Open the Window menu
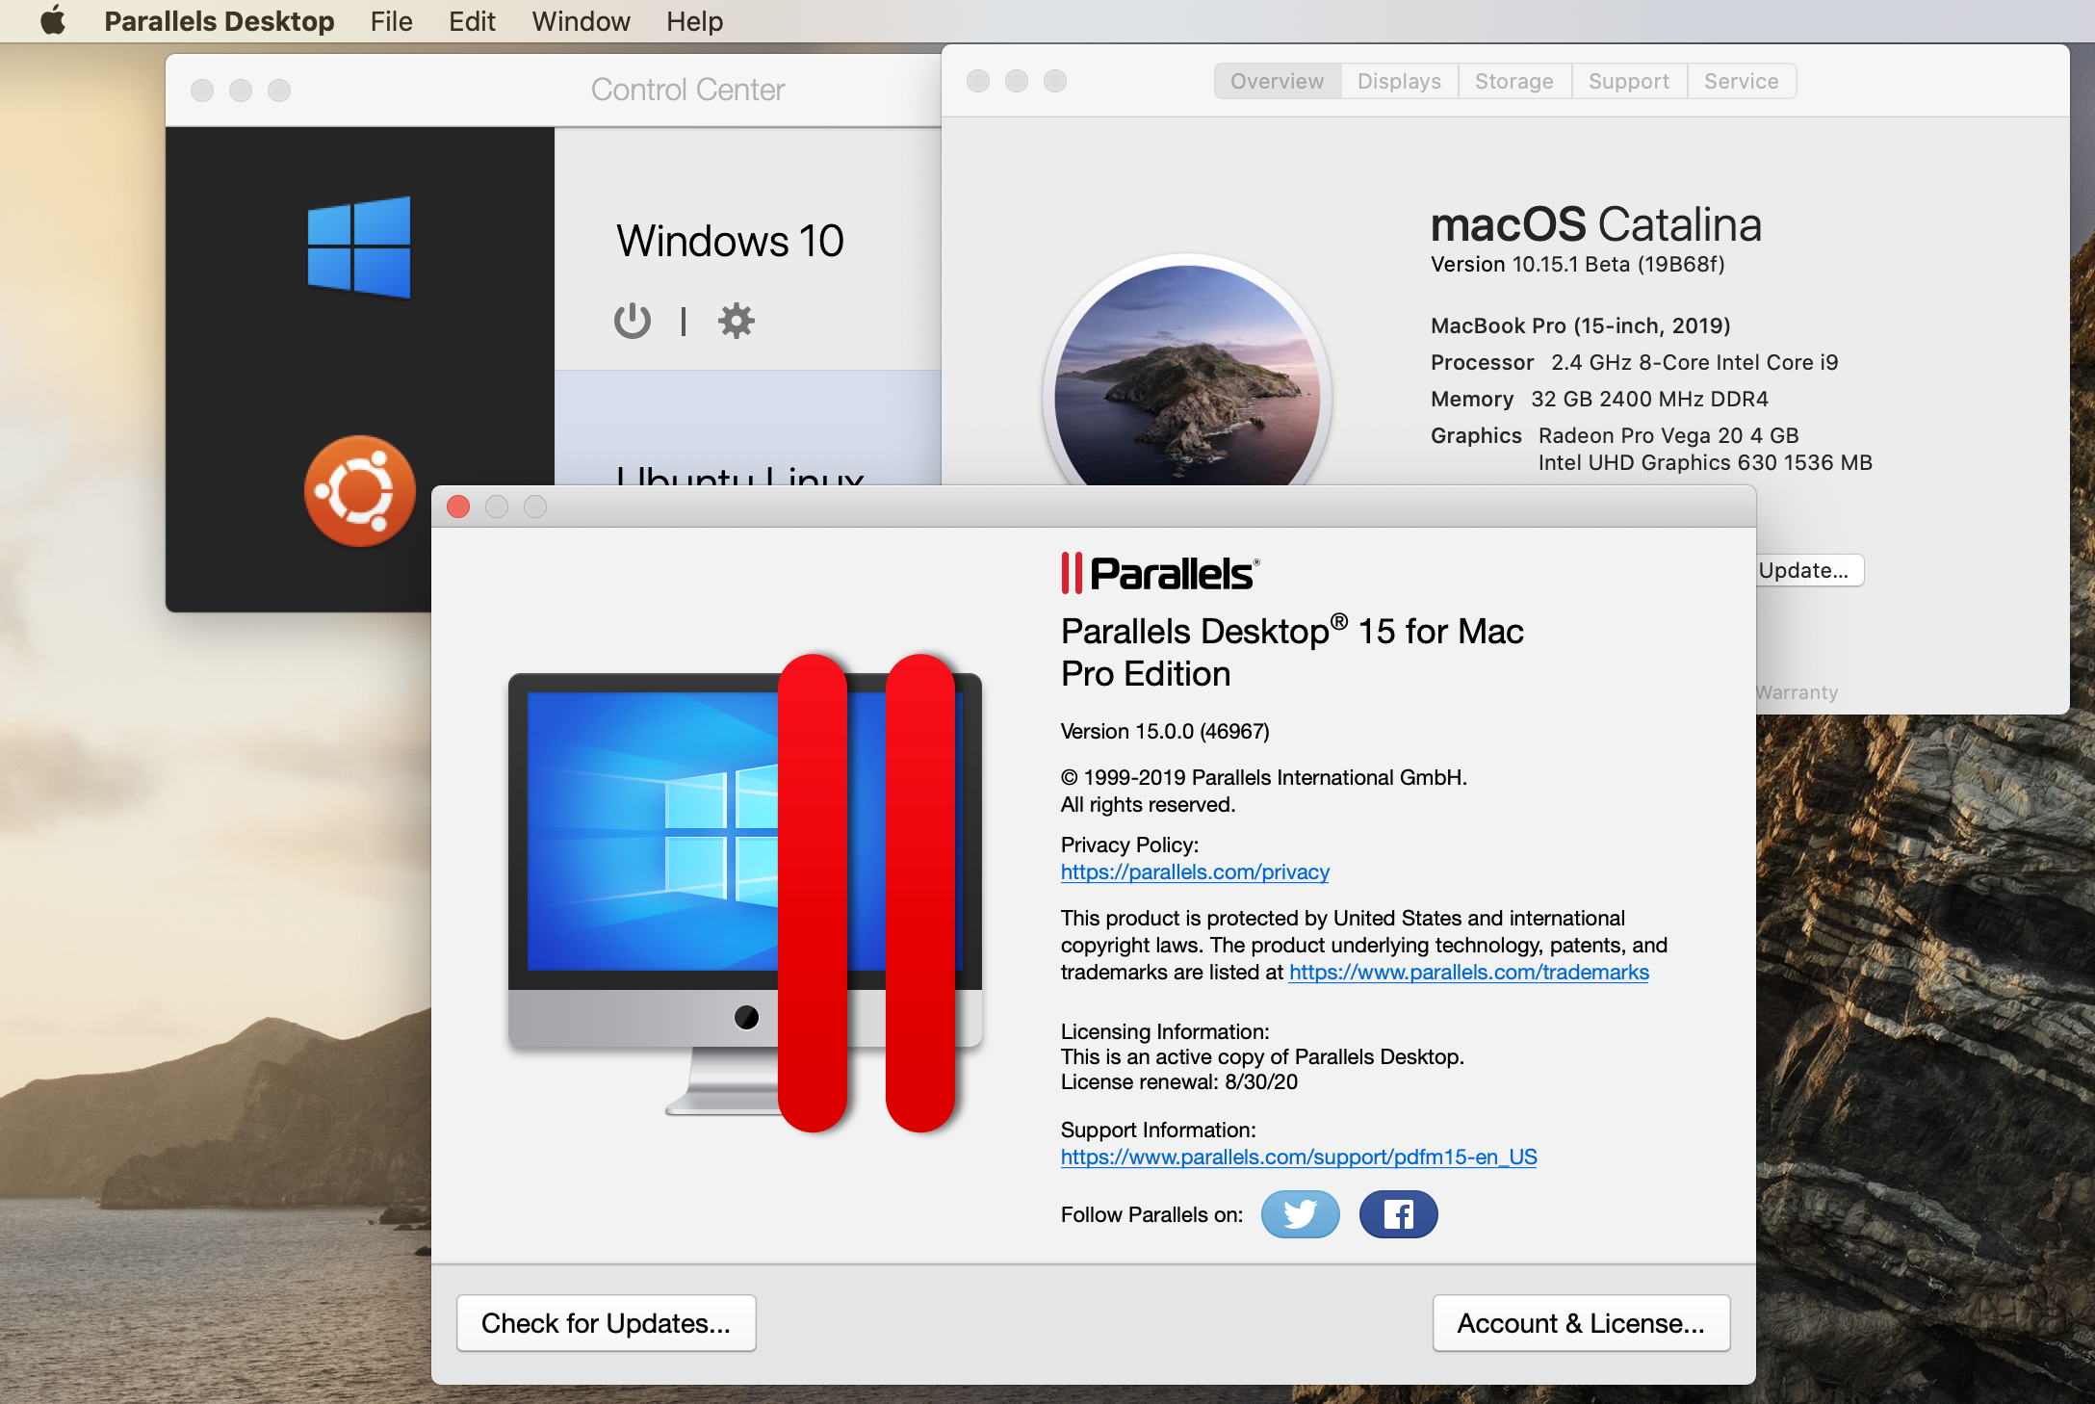 pyautogui.click(x=581, y=21)
